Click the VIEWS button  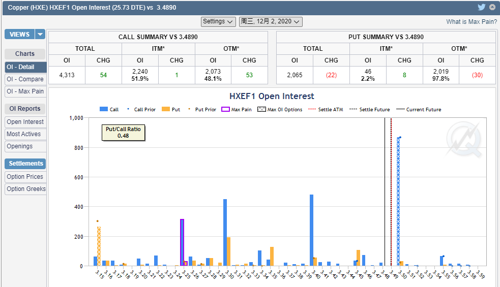tap(19, 34)
